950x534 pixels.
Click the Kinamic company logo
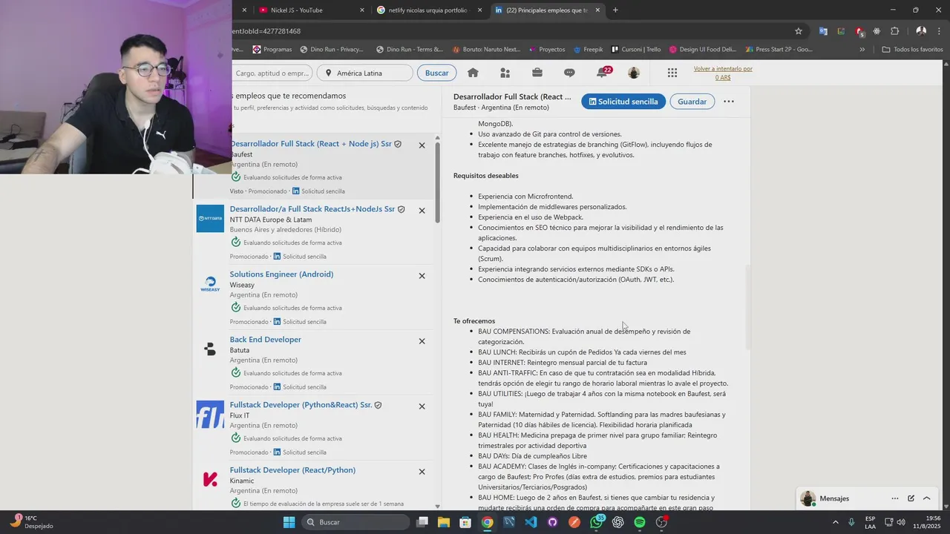(x=210, y=480)
